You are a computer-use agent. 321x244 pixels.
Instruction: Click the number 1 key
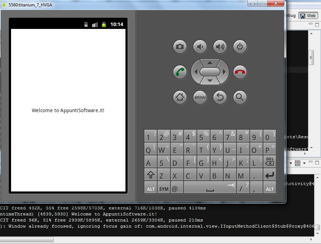tap(151, 136)
